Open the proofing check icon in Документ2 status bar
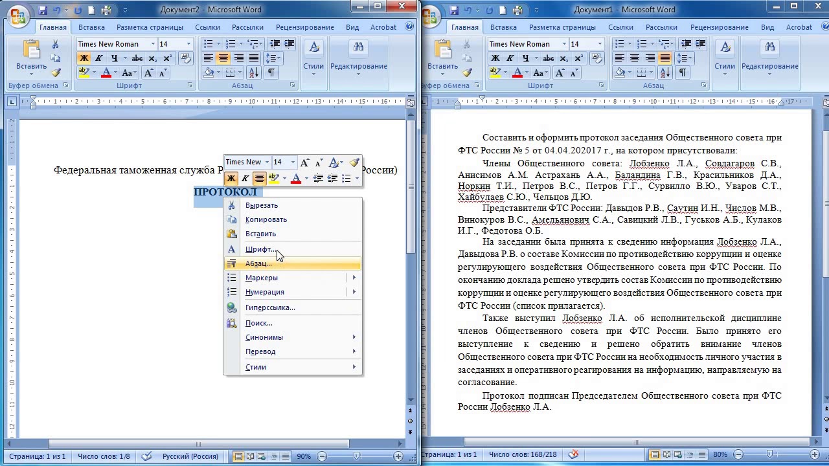The image size is (829, 466). [146, 456]
